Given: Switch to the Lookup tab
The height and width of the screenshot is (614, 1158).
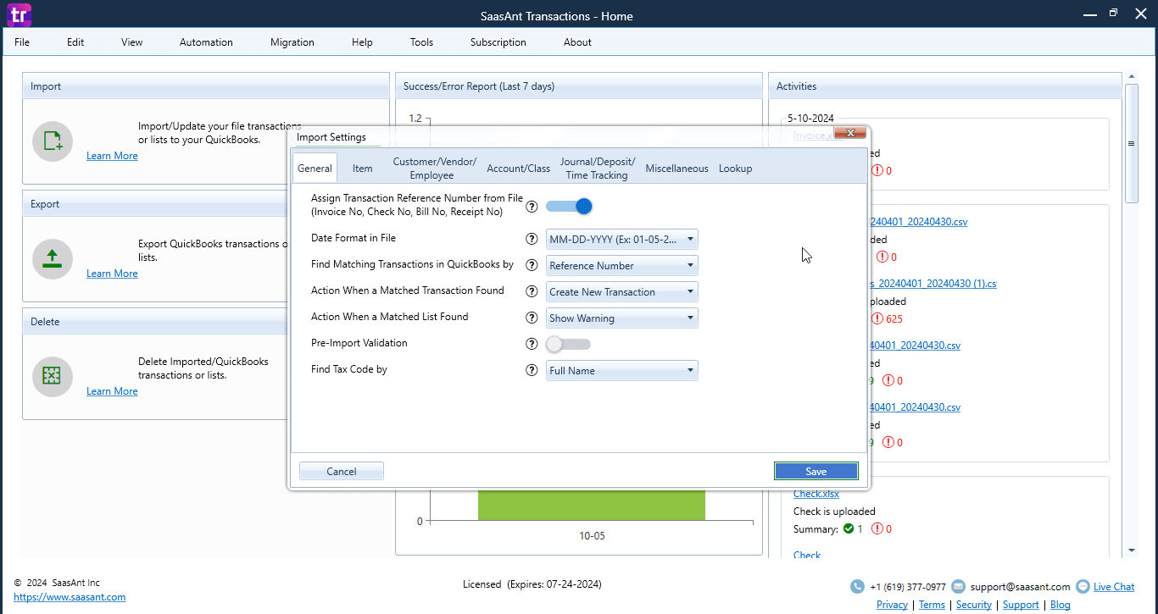Looking at the screenshot, I should pos(735,168).
